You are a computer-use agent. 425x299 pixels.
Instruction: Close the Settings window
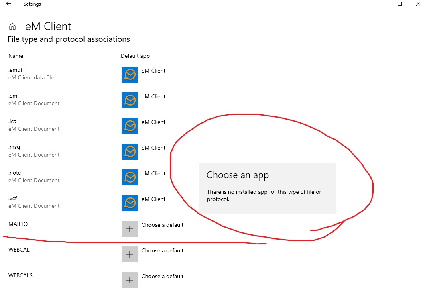418,4
